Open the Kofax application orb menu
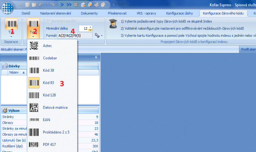This screenshot has width=256, height=152. [x=7, y=8]
